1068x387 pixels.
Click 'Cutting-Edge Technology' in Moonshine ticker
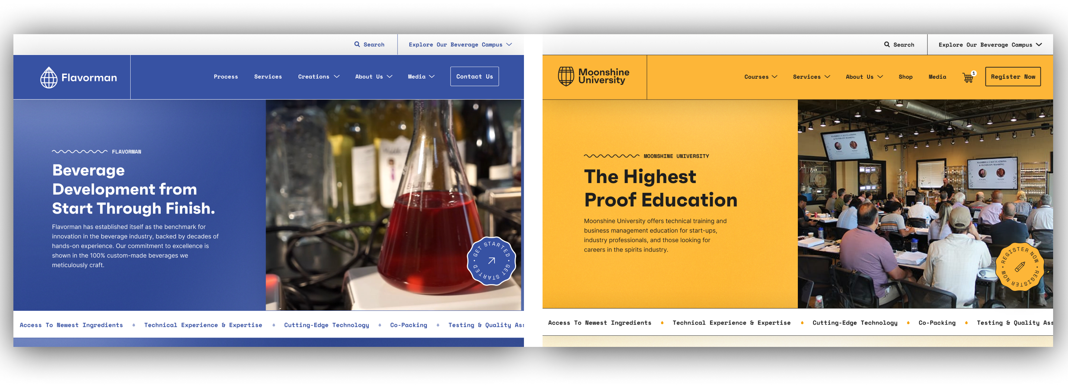point(855,323)
